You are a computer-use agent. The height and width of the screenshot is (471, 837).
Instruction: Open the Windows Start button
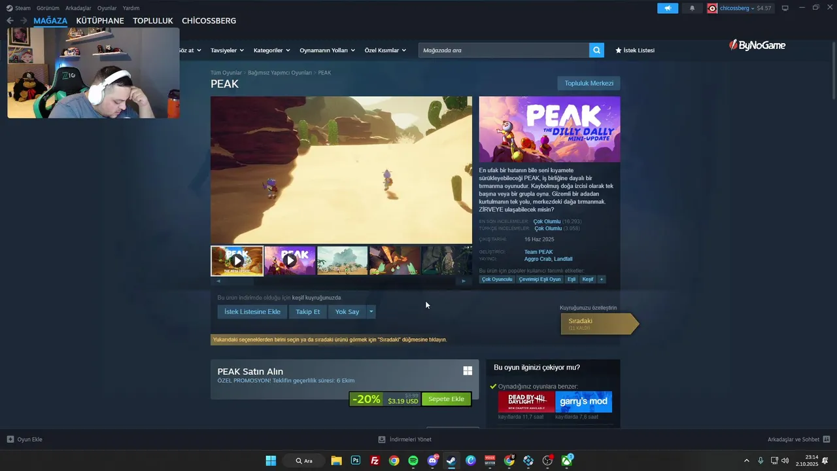(271, 461)
